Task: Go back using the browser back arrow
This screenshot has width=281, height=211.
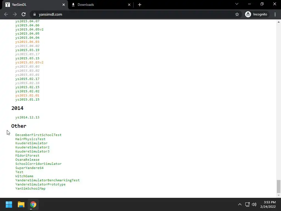Action: click(x=6, y=14)
